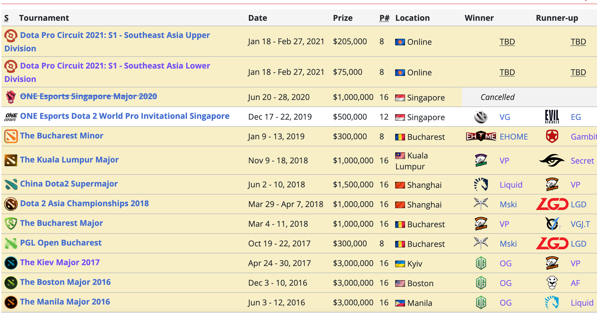The image size is (597, 313).
Task: Open the China Dota2 Supermajor link
Action: pyautogui.click(x=69, y=184)
